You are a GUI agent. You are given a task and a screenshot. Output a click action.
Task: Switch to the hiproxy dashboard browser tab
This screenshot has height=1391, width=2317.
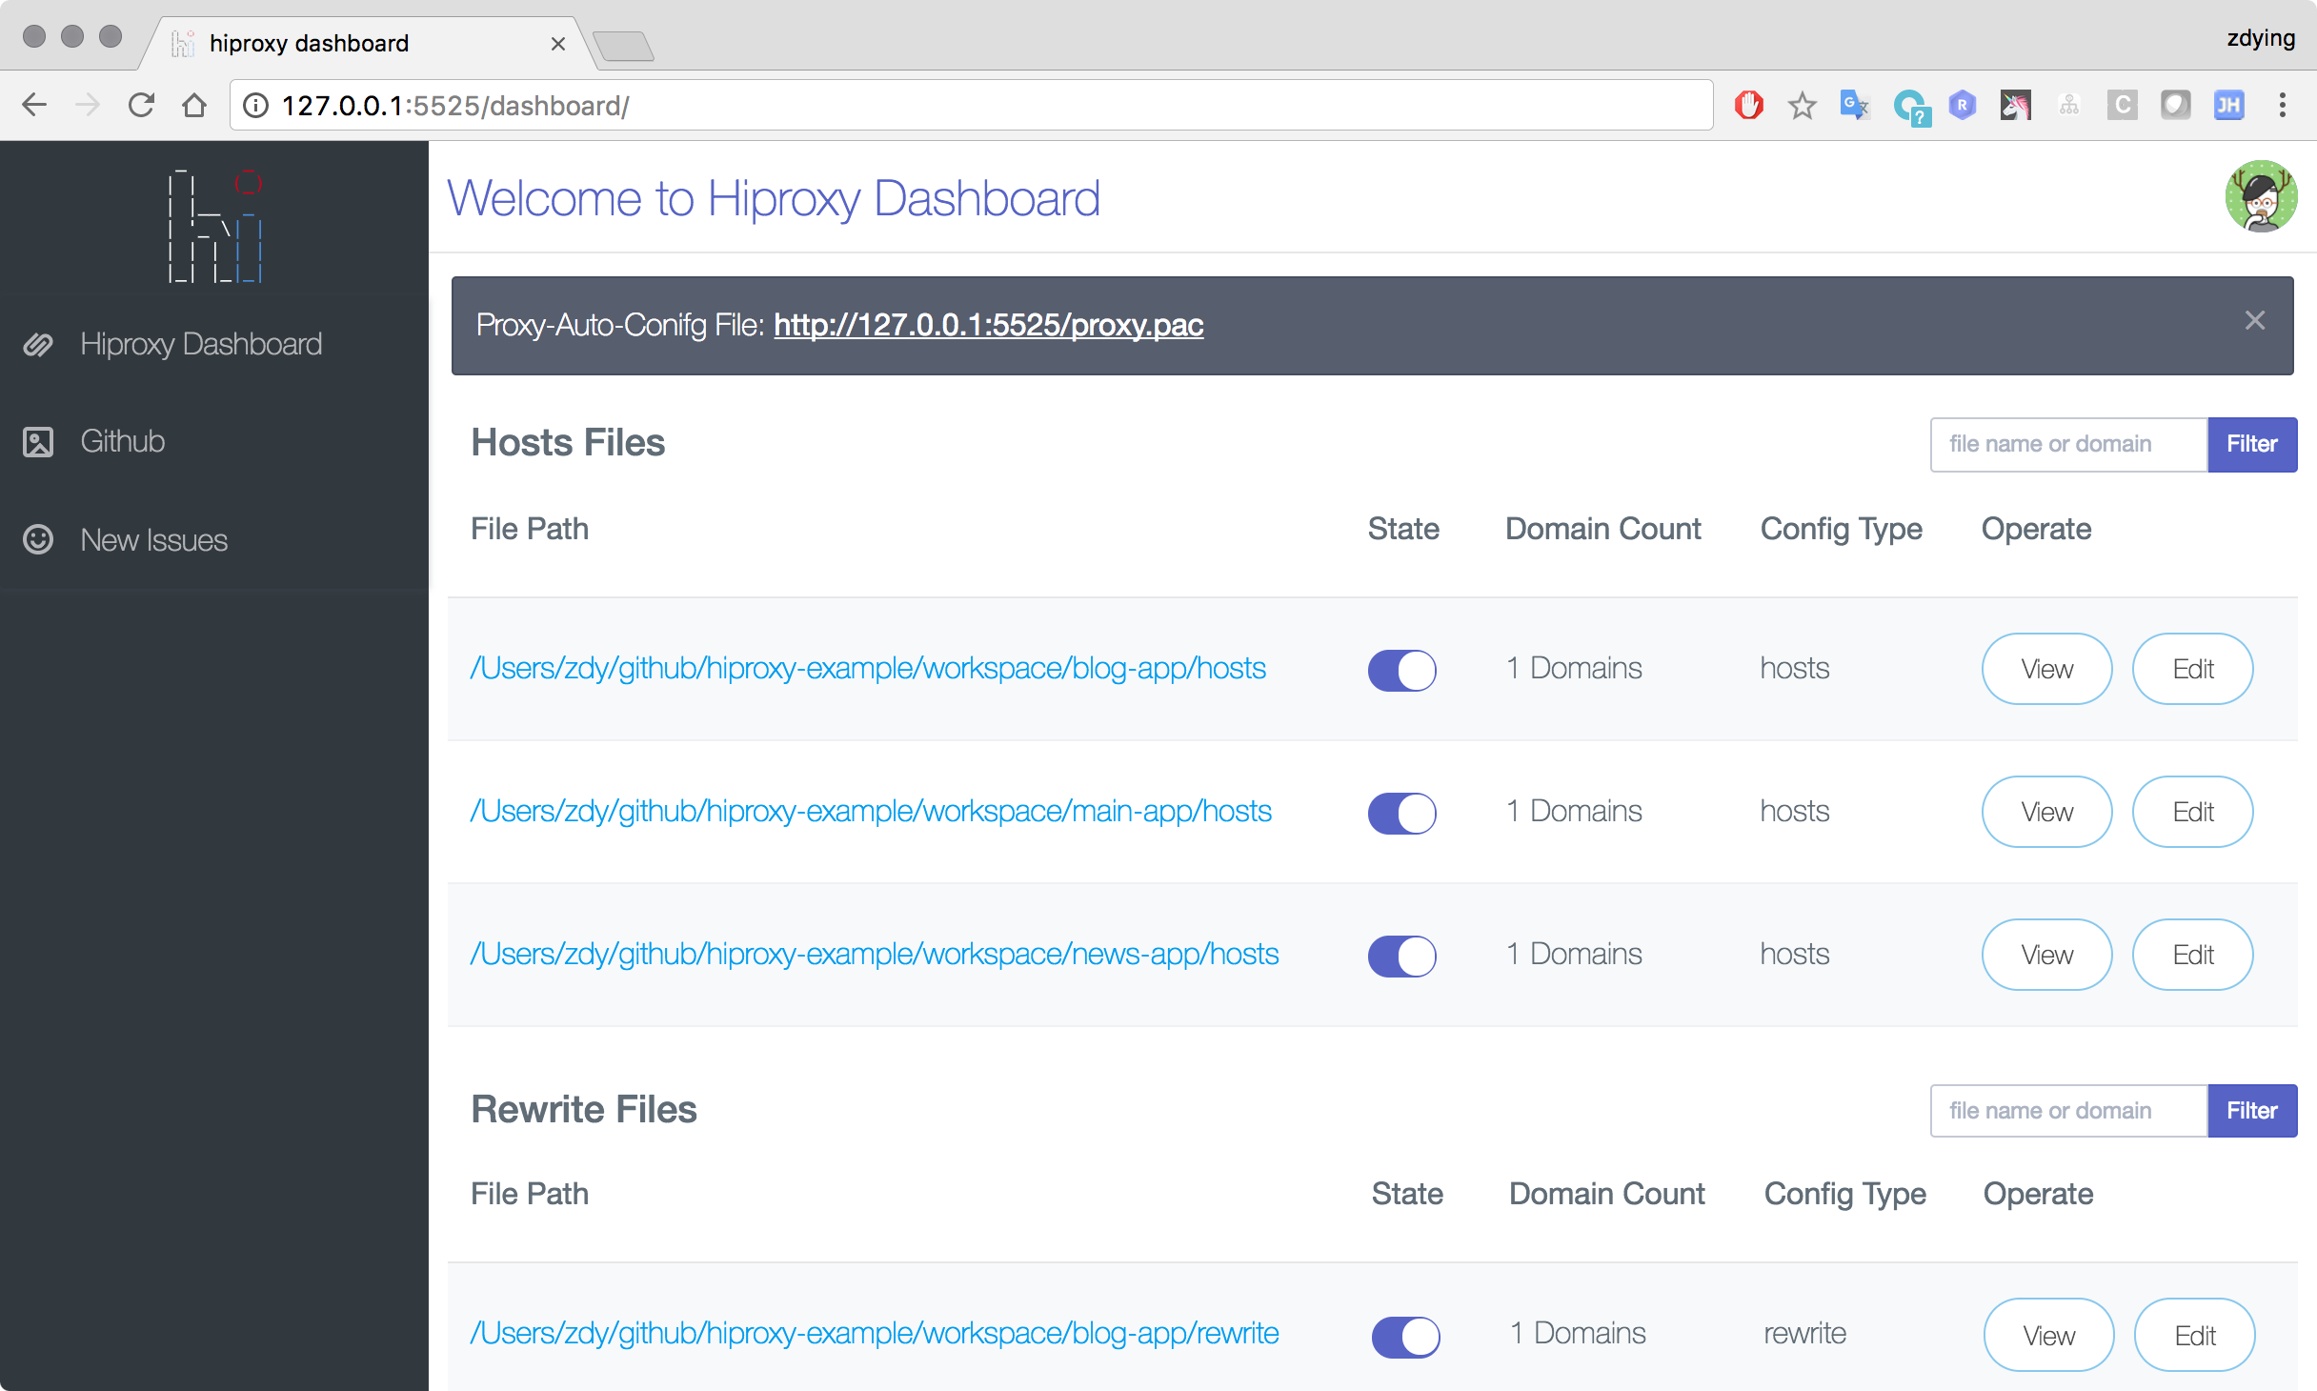pos(309,43)
